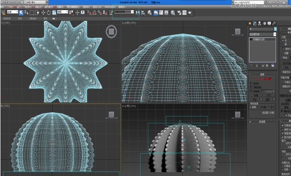
Task: Switch to the Display command panel tab
Action: click(x=269, y=23)
